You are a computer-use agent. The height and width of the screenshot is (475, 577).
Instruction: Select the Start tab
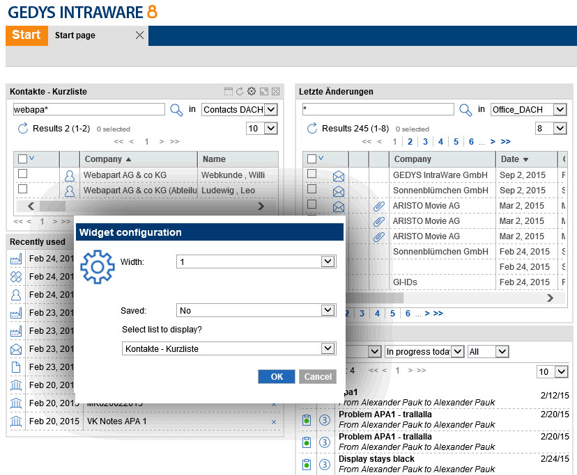[26, 35]
